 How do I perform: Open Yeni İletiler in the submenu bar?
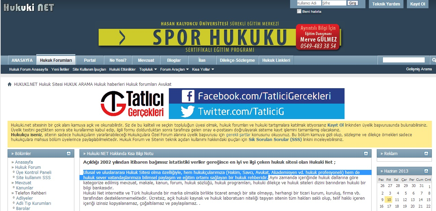point(60,69)
